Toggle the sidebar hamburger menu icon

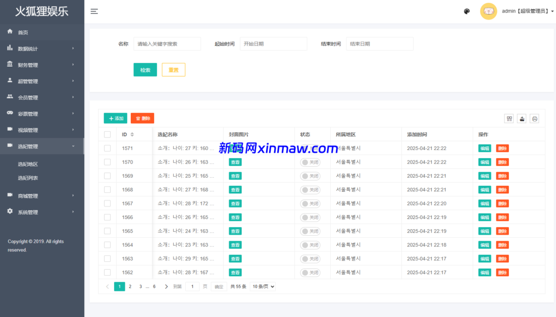tap(94, 11)
